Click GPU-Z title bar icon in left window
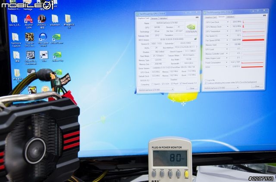This screenshot has width=276, height=182. click(x=138, y=14)
